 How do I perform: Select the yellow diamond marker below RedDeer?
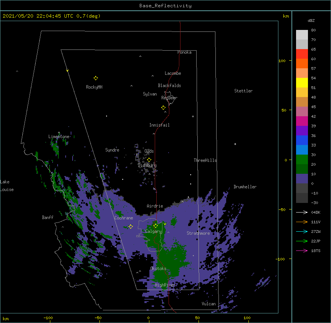pos(164,108)
